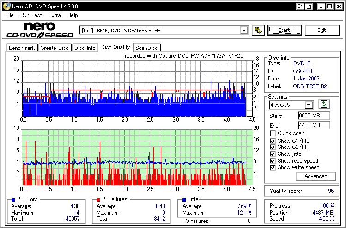Click the disc label CDS_TEST_B2
This screenshot has height=228, width=346.
tap(310, 86)
